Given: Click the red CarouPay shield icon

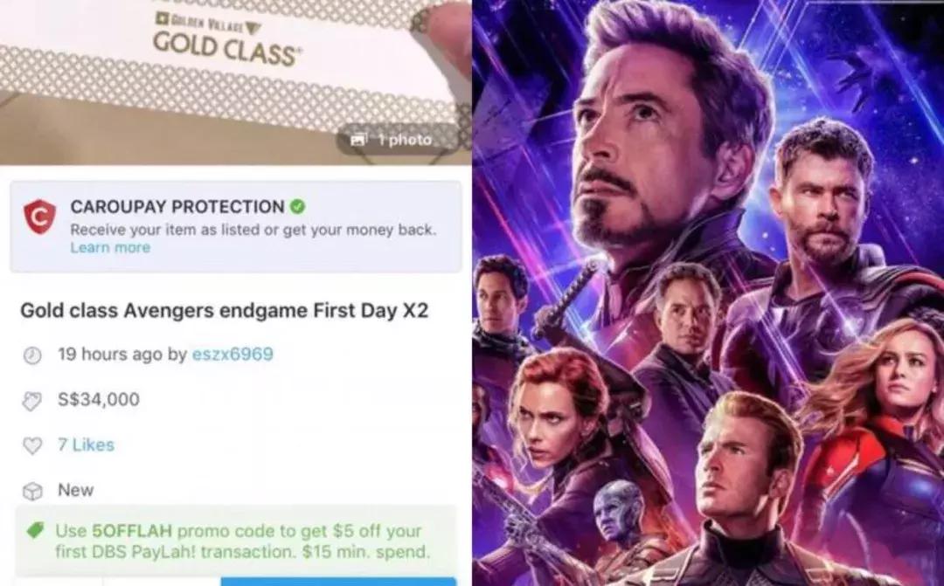Looking at the screenshot, I should 39,217.
